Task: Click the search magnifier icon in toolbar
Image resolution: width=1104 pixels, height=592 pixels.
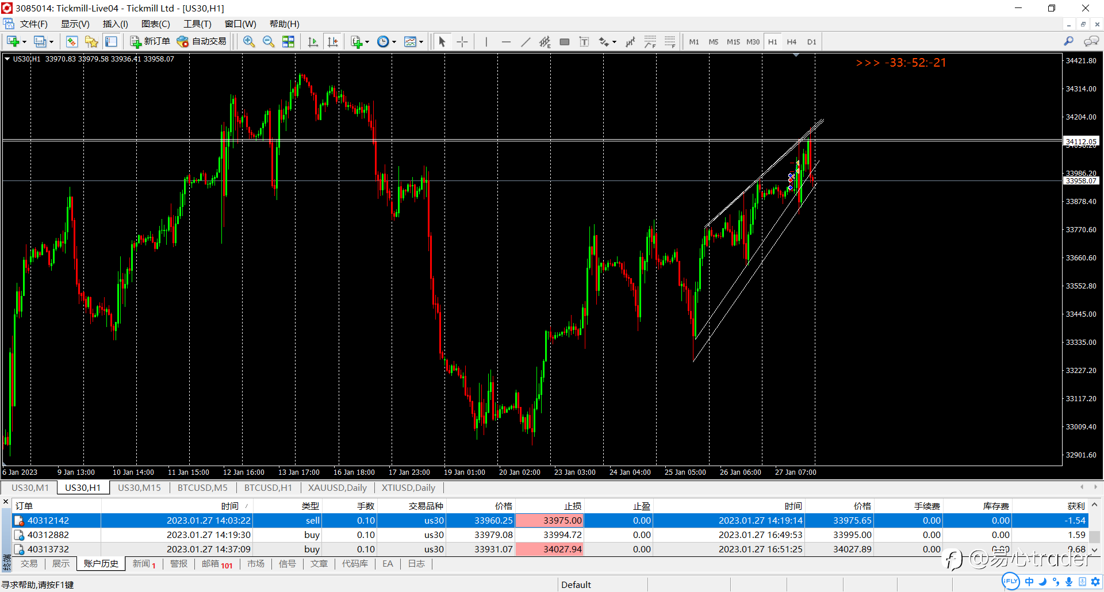Action: pos(1068,41)
